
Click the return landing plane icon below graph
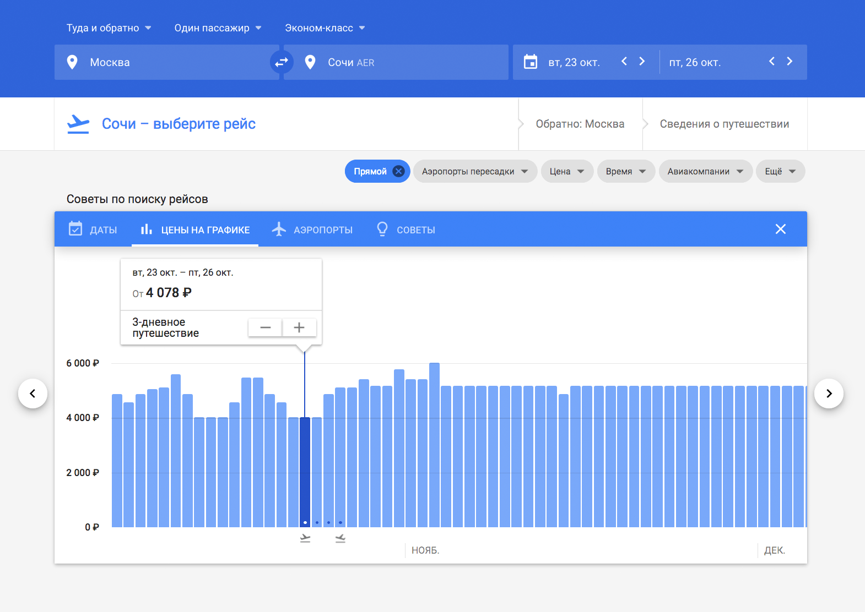[x=340, y=538]
